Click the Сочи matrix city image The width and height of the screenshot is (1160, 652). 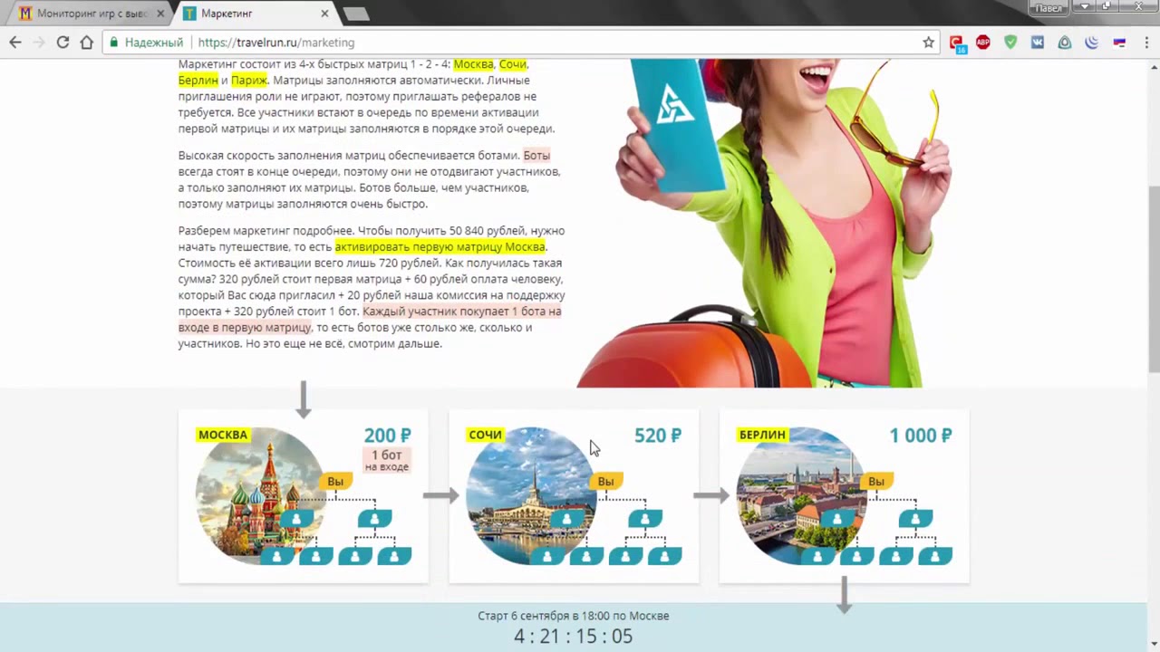(x=531, y=495)
